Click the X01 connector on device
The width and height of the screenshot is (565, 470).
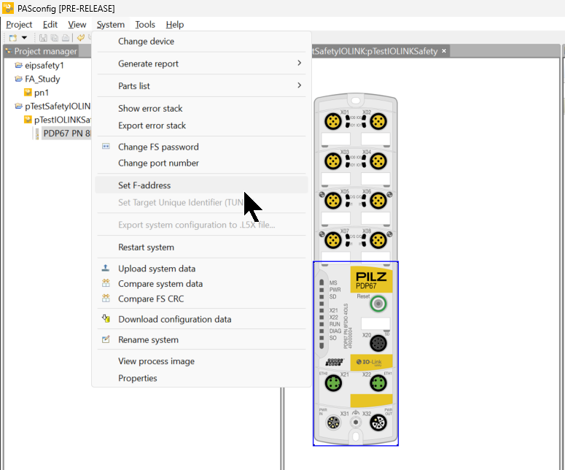pos(333,121)
